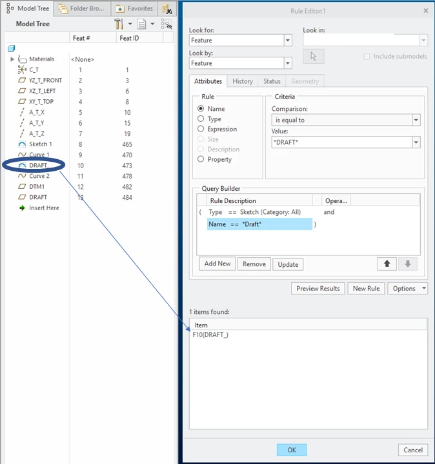Viewport: 435px width, 464px height.
Task: Select the F10(DRAFT_) result item
Action: click(x=210, y=334)
